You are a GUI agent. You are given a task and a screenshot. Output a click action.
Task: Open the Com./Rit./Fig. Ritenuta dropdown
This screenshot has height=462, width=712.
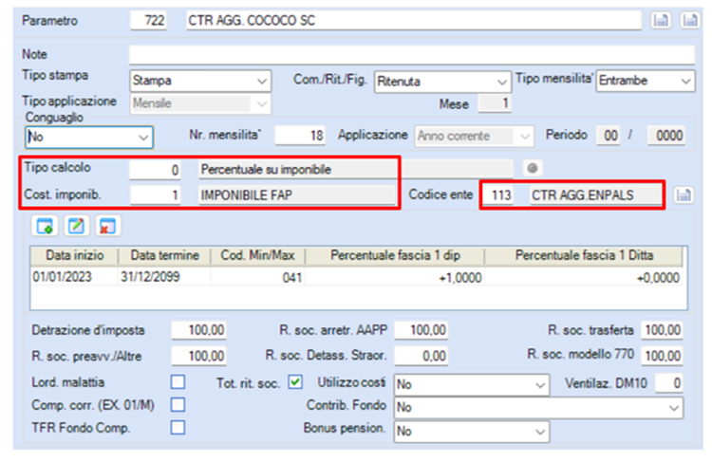tap(441, 82)
